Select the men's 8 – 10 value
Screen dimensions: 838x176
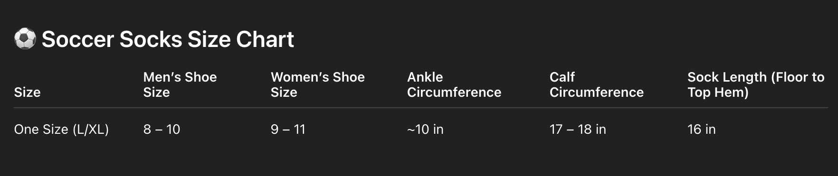162,130
